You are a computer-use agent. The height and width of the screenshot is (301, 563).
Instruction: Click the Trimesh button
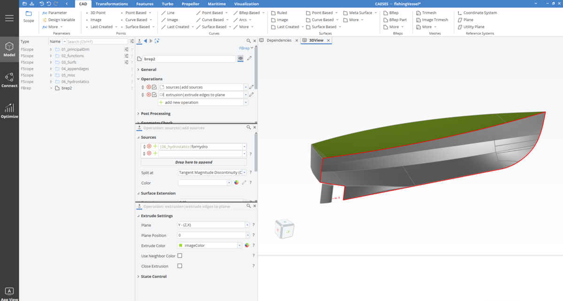coord(426,13)
